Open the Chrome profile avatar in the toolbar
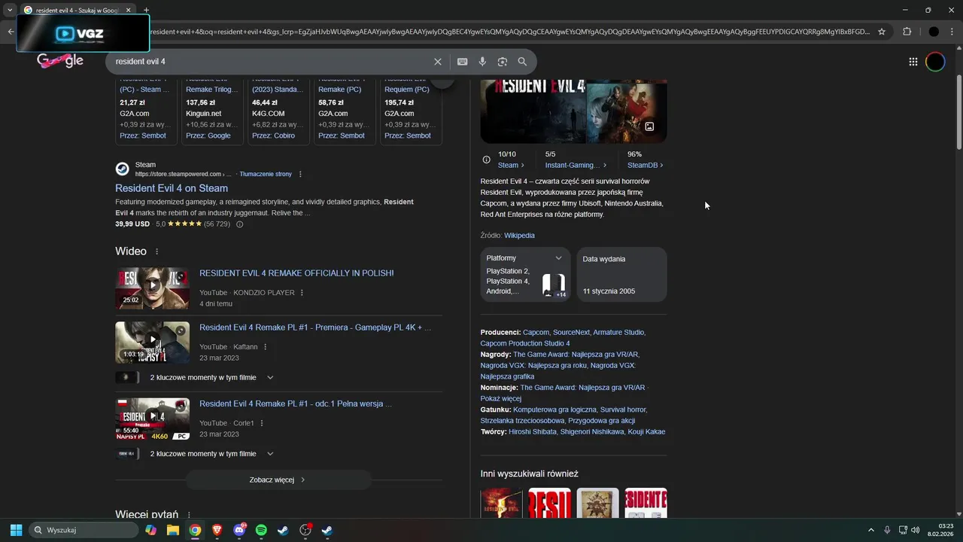This screenshot has height=542, width=963. click(x=934, y=32)
